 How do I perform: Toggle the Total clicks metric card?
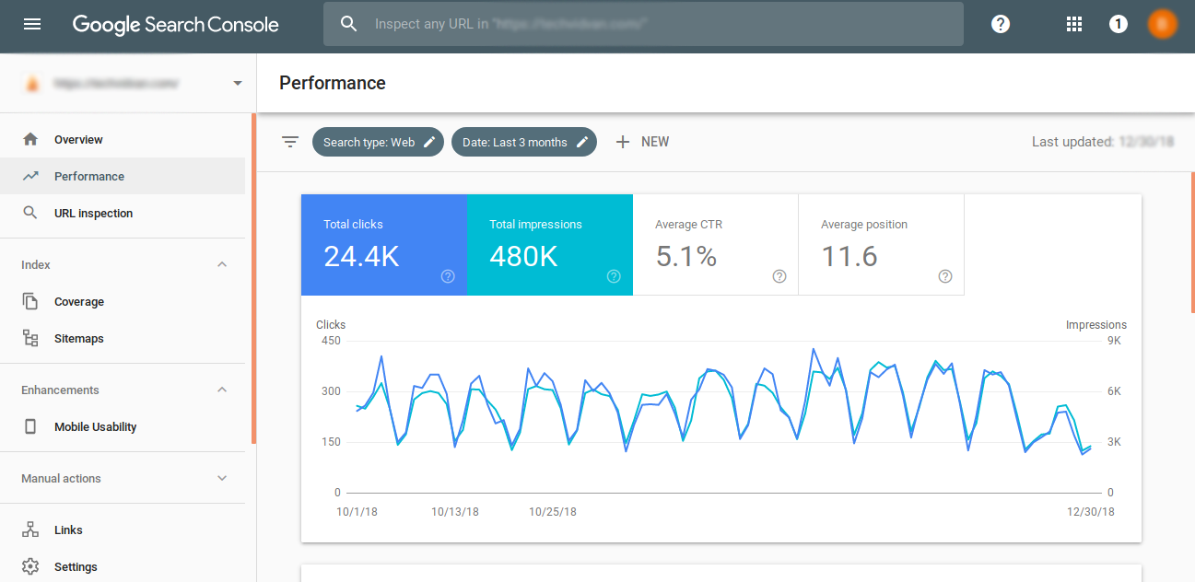(x=384, y=245)
